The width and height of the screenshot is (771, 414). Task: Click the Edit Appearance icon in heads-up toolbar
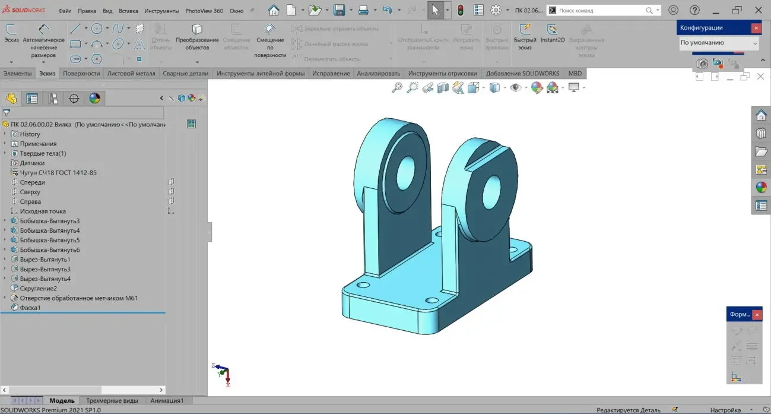535,87
